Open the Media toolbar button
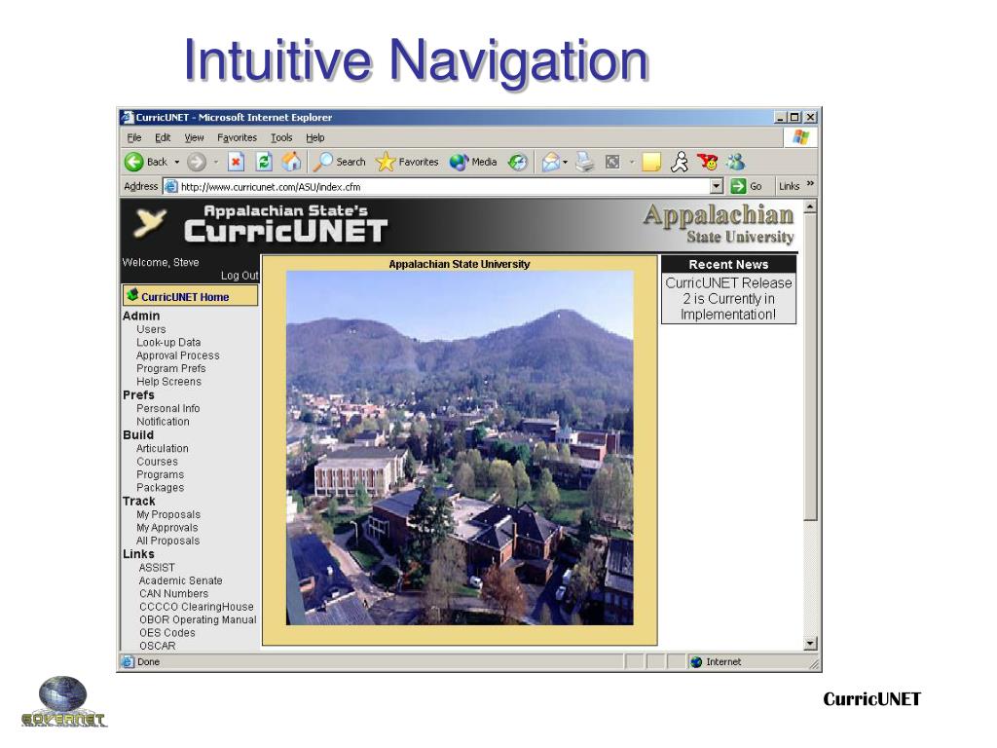The height and width of the screenshot is (748, 997). [x=473, y=163]
